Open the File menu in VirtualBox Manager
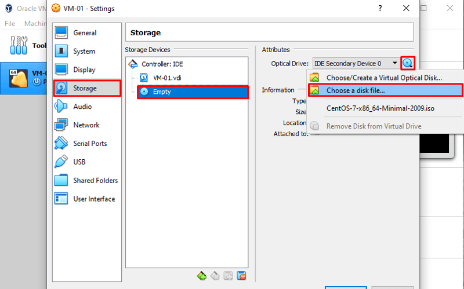The width and height of the screenshot is (464, 289). pos(10,24)
